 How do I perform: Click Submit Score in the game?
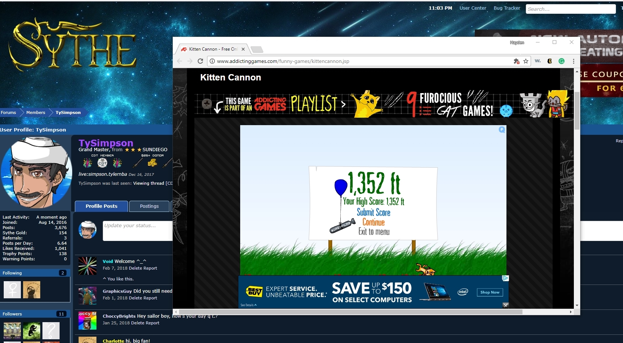click(x=374, y=212)
